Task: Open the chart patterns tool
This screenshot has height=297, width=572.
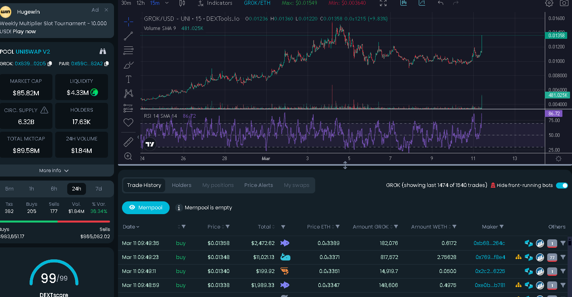Action: pyautogui.click(x=128, y=94)
